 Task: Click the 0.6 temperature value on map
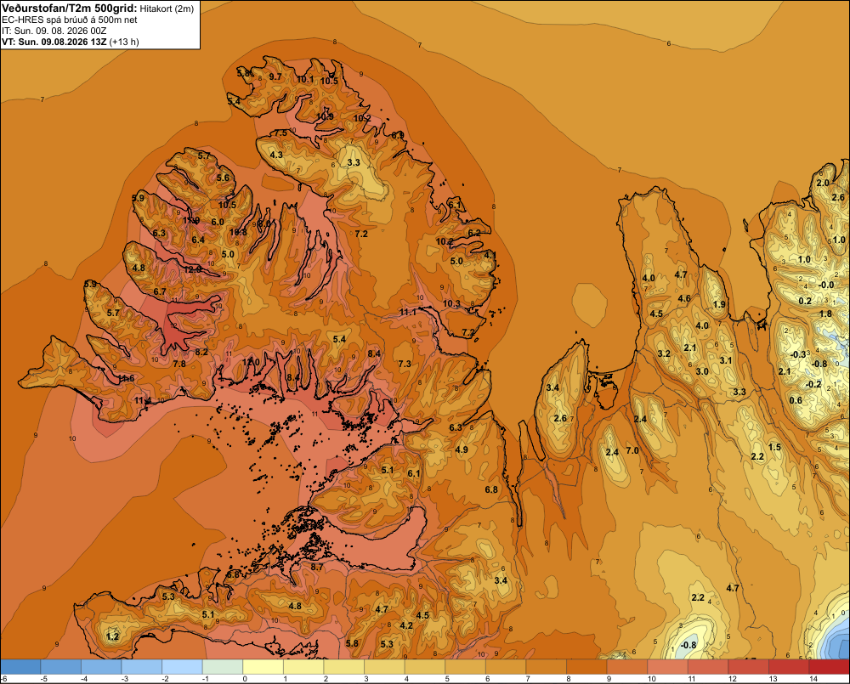click(796, 400)
